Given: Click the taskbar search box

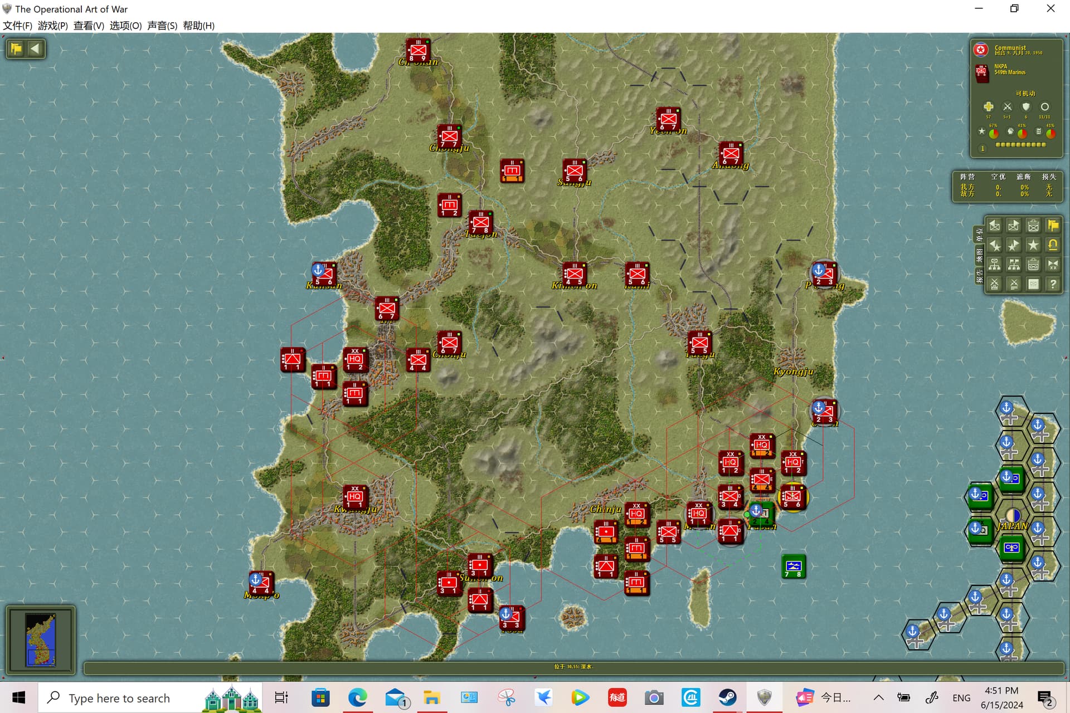Looking at the screenshot, I should coord(150,697).
